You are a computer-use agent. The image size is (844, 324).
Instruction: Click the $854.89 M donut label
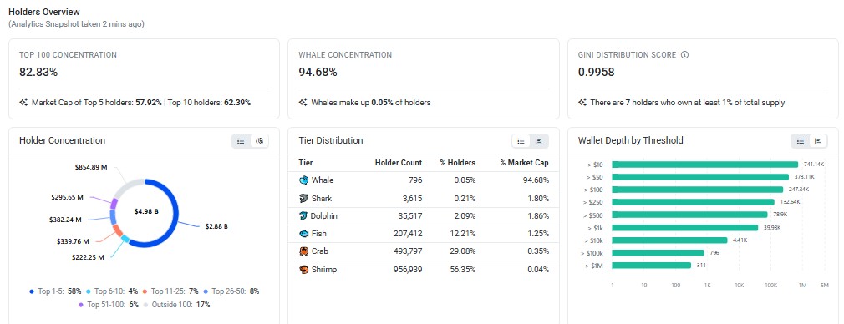pos(91,167)
